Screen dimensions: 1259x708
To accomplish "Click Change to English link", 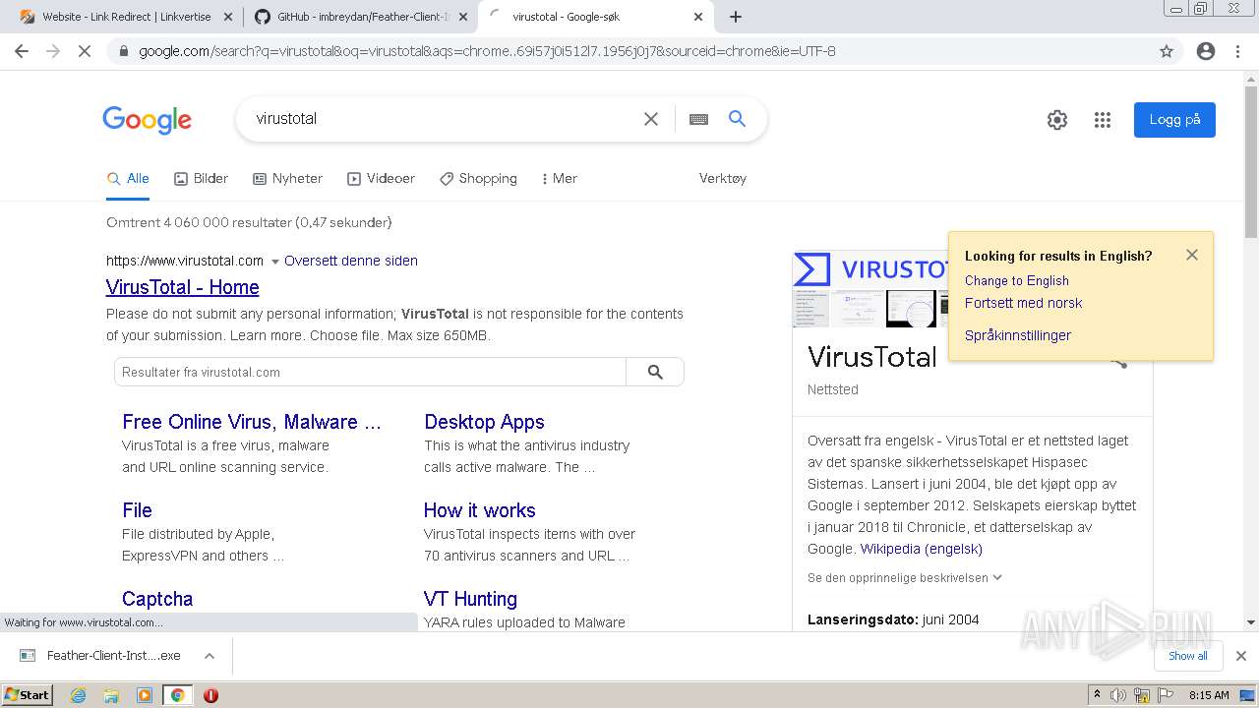I will (x=1016, y=280).
